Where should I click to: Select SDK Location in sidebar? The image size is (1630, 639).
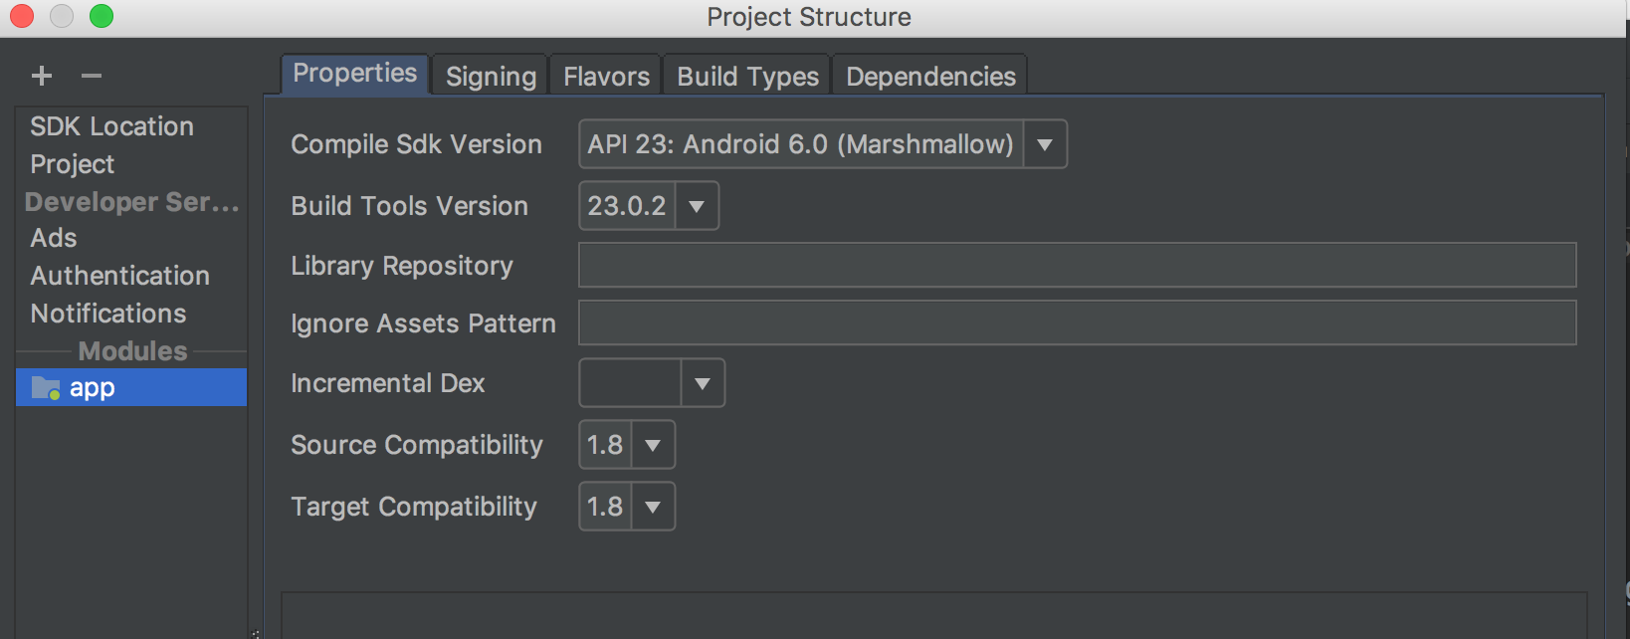coord(111,126)
